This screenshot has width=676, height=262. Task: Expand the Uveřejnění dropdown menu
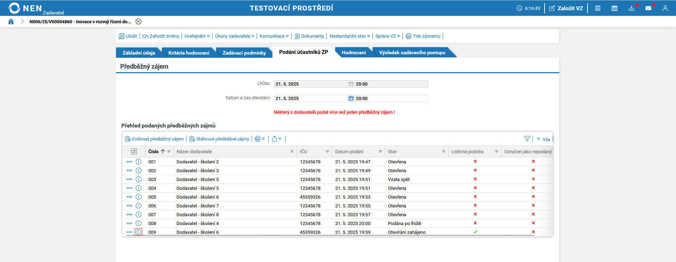[x=197, y=36]
